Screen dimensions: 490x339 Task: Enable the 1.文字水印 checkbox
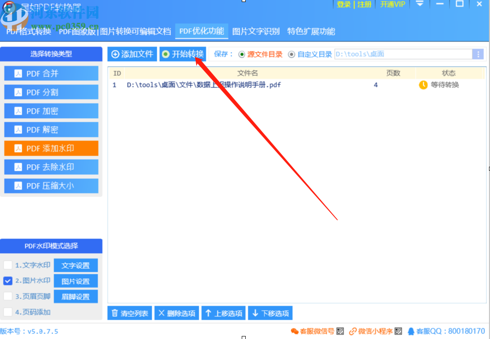tap(8, 265)
